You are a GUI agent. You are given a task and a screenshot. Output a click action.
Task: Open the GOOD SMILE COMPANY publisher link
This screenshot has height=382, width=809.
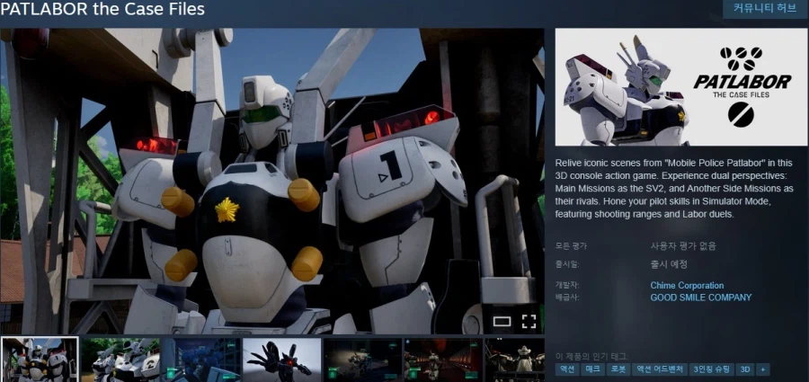coord(700,298)
